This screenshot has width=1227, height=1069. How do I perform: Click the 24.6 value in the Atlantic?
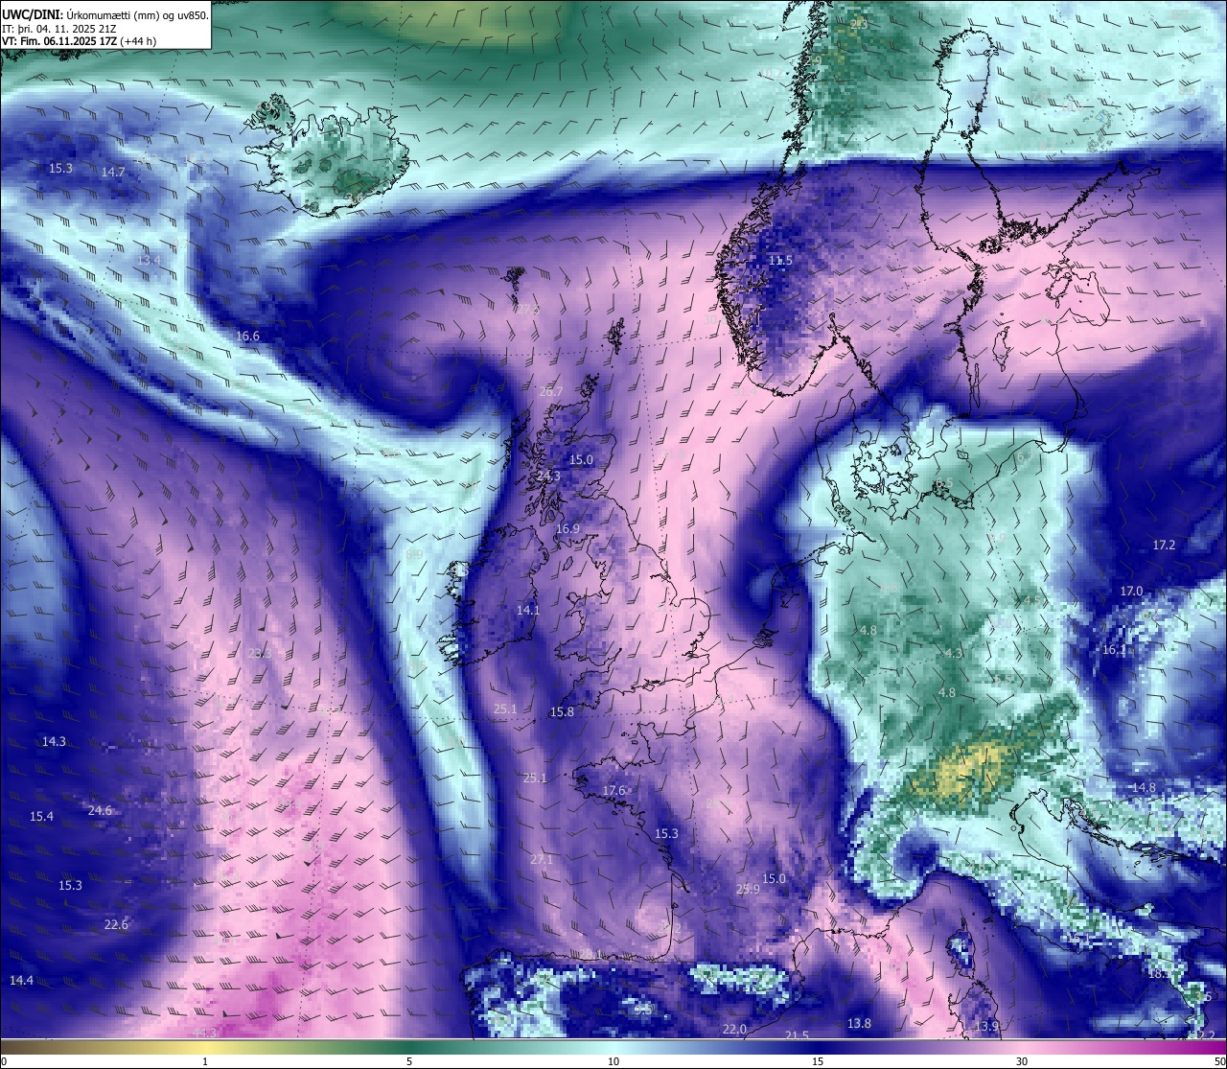click(x=100, y=811)
